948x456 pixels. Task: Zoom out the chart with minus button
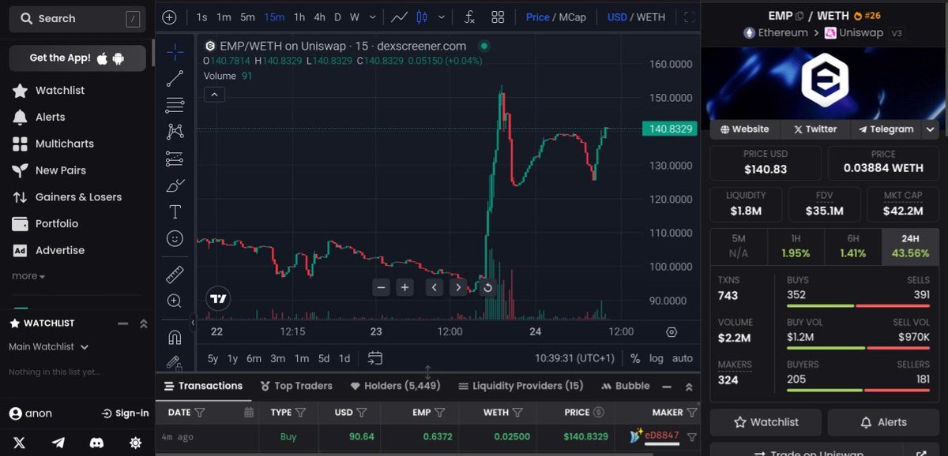pos(382,287)
